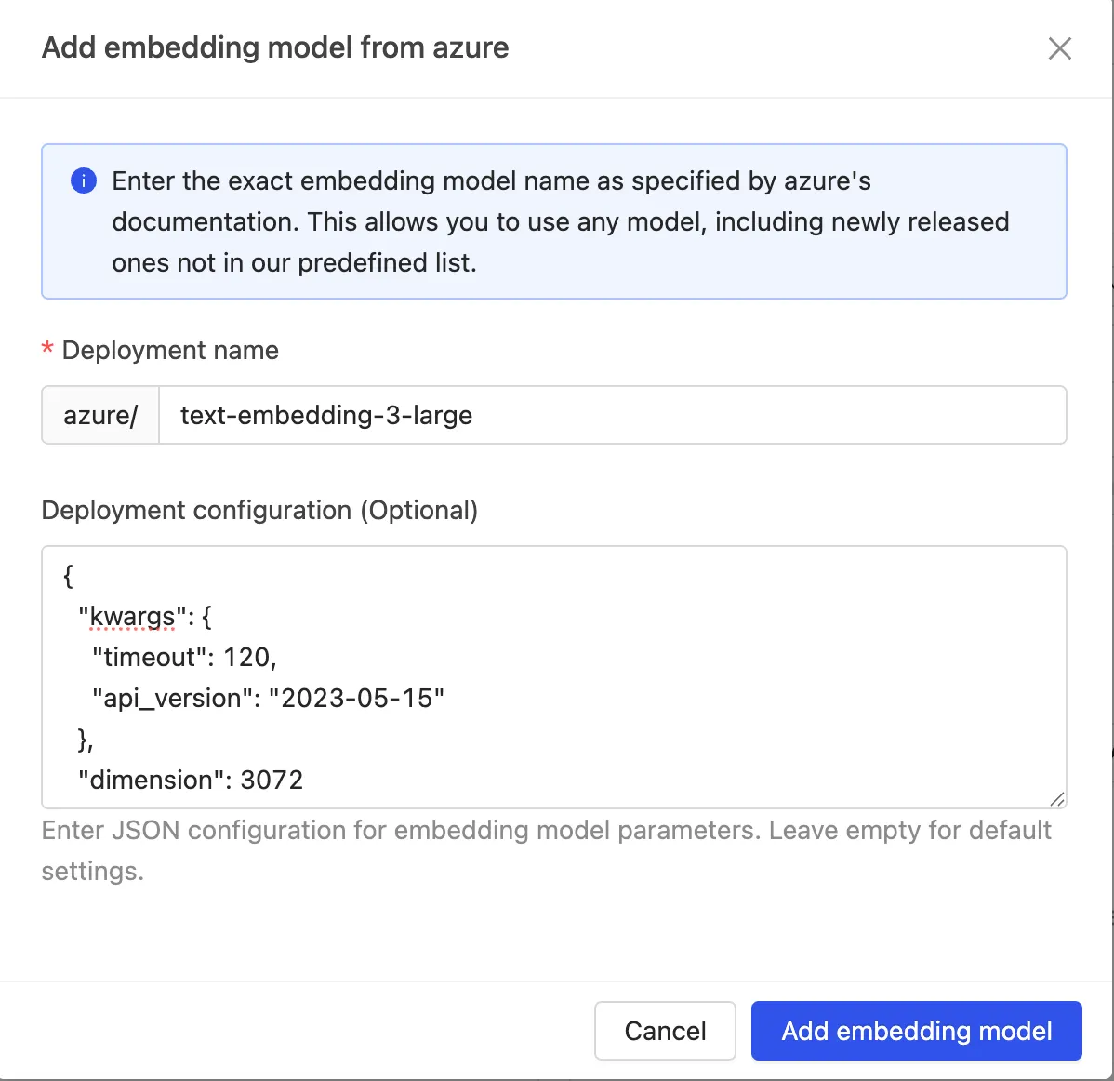Click the dialog title text
Screen dimensions: 1114x1081
tap(275, 47)
